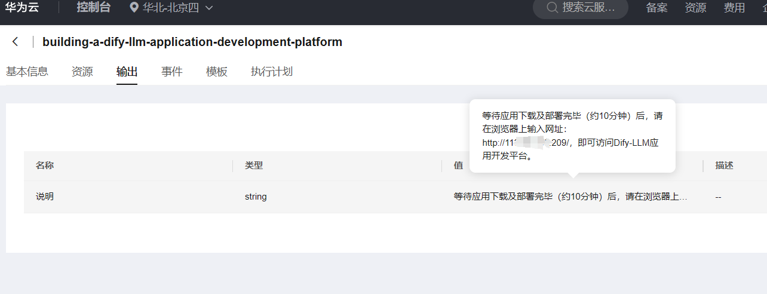This screenshot has width=767, height=294.
Task: Click the 华为云 logo text
Action: [x=22, y=8]
